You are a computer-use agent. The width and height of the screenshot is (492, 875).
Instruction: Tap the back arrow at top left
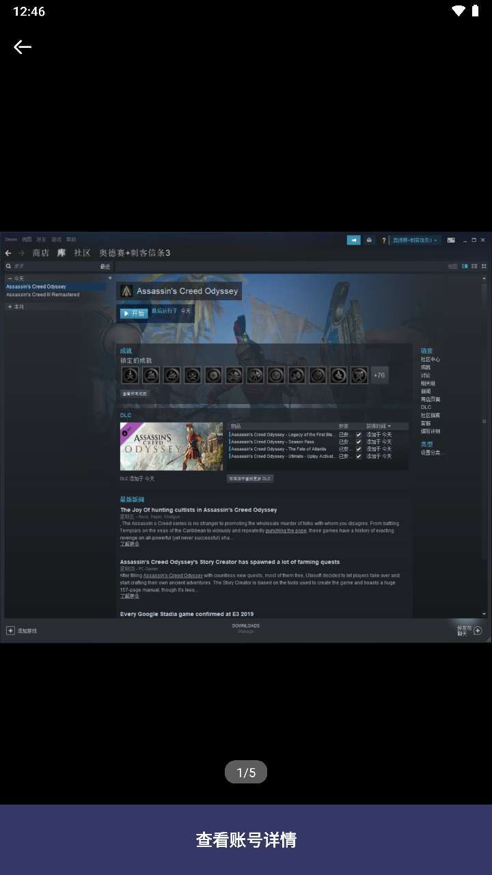coord(23,46)
